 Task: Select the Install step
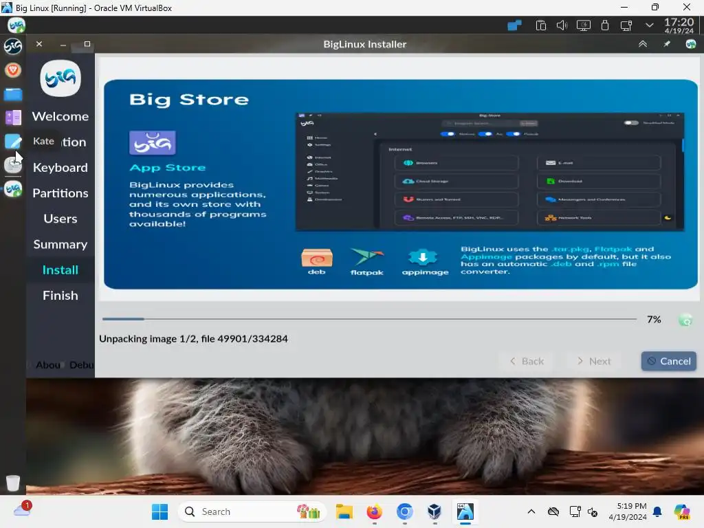[60, 269]
